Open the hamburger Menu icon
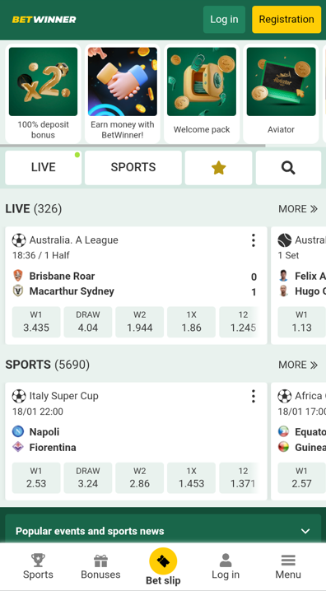This screenshot has height=591, width=326. (x=288, y=561)
